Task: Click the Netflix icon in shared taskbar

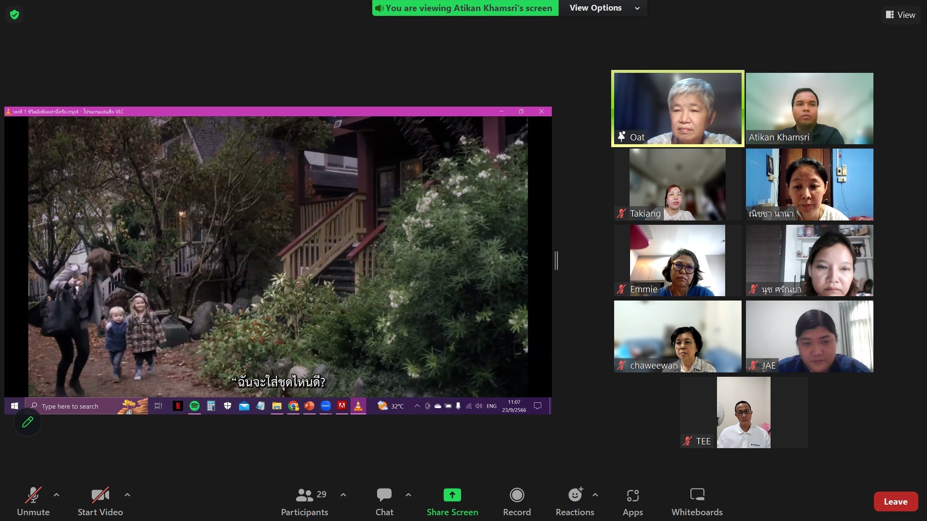Action: pyautogui.click(x=178, y=406)
